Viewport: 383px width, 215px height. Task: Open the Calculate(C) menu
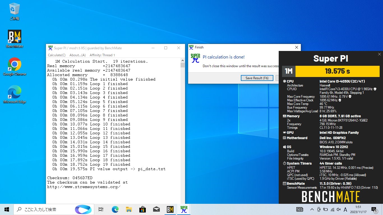[x=57, y=55]
